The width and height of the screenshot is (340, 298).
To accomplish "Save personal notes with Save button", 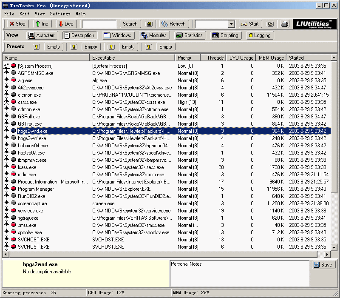I will (x=323, y=264).
